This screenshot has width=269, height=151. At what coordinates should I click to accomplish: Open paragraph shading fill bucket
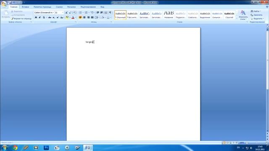(x=103, y=18)
